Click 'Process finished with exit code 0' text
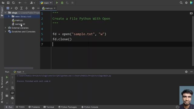Viewport: 194px width, 109px height. point(34,81)
